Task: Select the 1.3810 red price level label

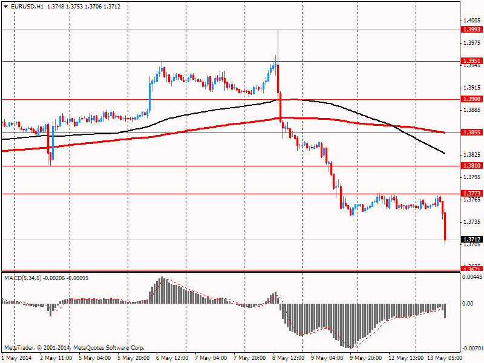Action: coord(471,165)
